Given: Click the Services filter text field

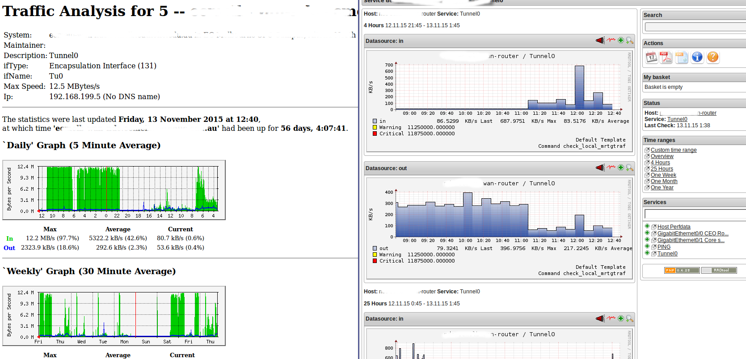Looking at the screenshot, I should pyautogui.click(x=695, y=214).
